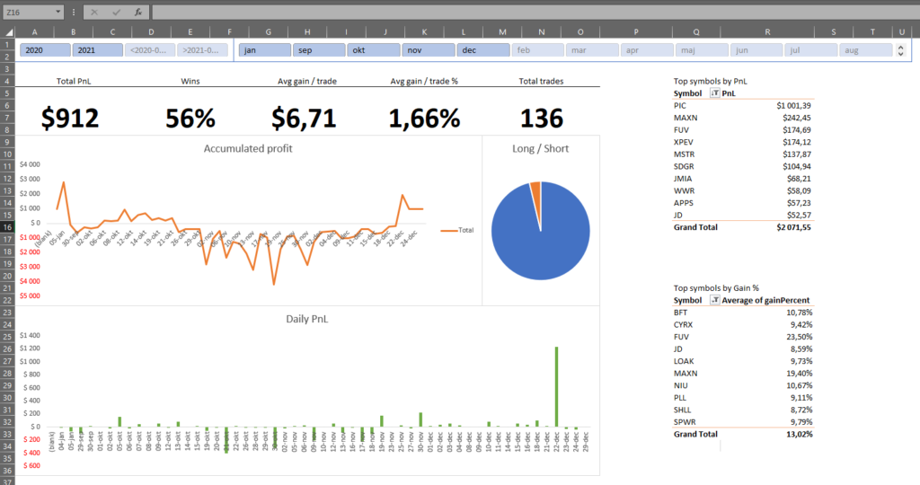Select the jun month slicer item
Viewport: 920px width, 485px height.
pos(756,50)
